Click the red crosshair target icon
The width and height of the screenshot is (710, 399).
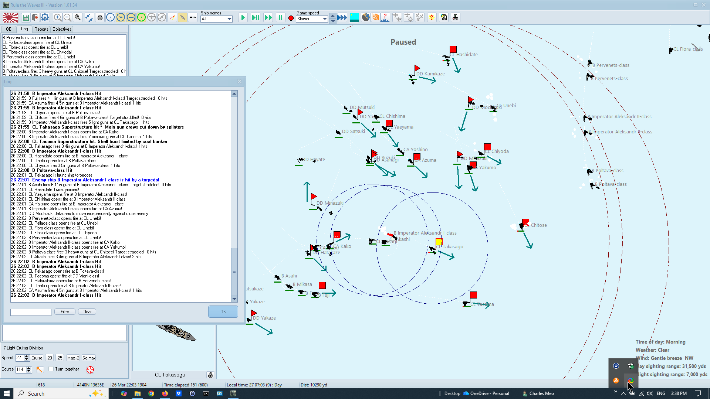[90, 369]
